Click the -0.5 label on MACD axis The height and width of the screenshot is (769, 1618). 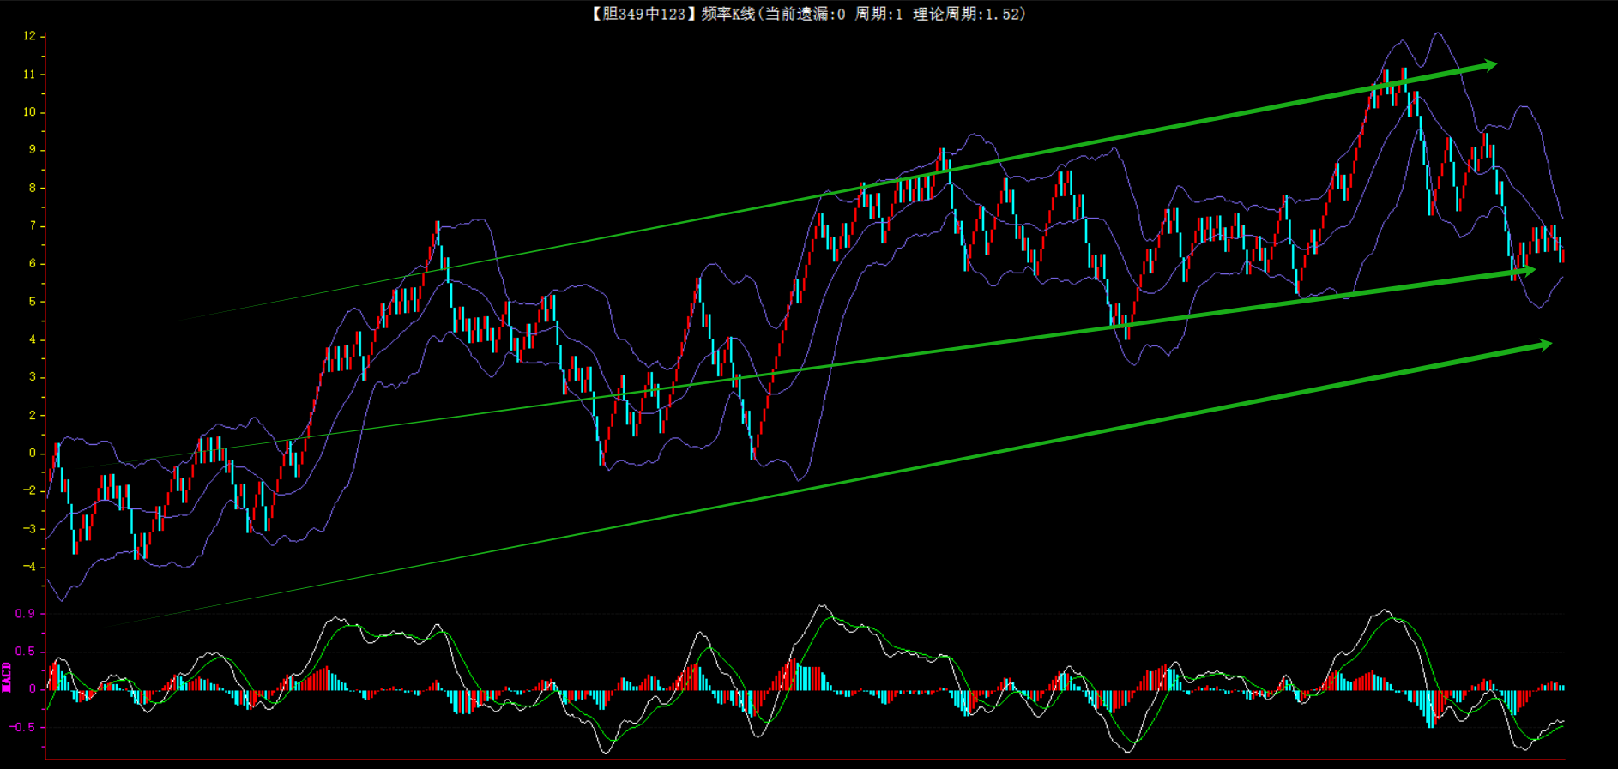24,727
